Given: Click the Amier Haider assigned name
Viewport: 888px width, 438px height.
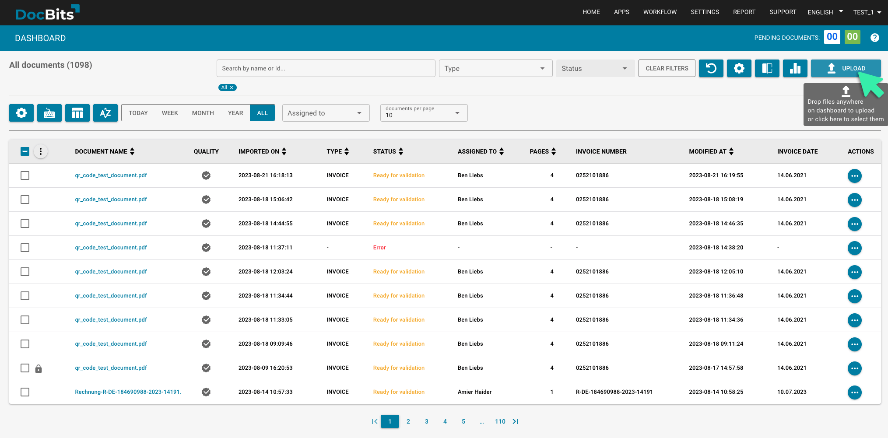Looking at the screenshot, I should 474,392.
